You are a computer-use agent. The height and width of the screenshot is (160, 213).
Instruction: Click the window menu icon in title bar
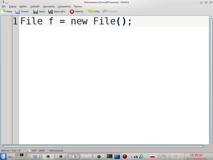tap(2, 2)
